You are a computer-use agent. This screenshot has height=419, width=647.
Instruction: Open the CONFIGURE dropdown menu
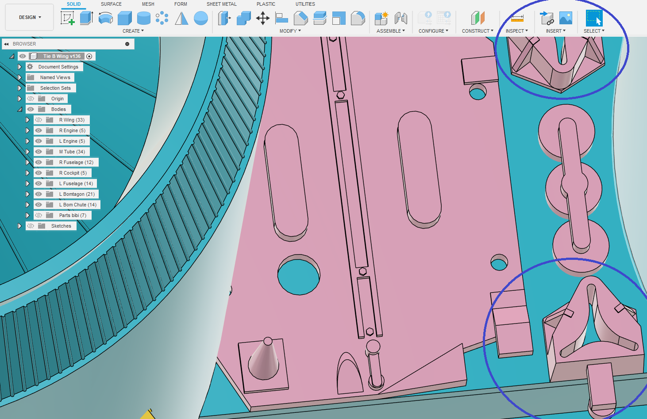click(433, 31)
